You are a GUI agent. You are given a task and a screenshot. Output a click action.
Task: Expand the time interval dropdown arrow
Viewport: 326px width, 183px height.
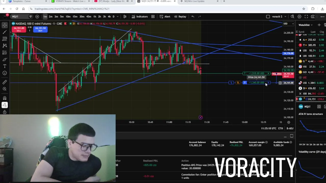click(117, 17)
